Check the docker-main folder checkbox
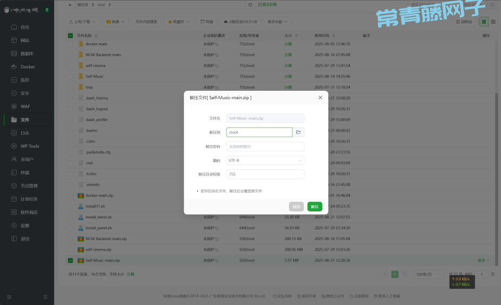Viewport: 501px width, 305px height. click(71, 44)
